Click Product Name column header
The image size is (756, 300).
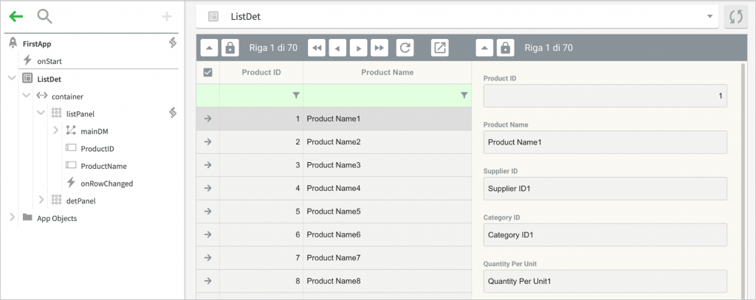coord(387,72)
